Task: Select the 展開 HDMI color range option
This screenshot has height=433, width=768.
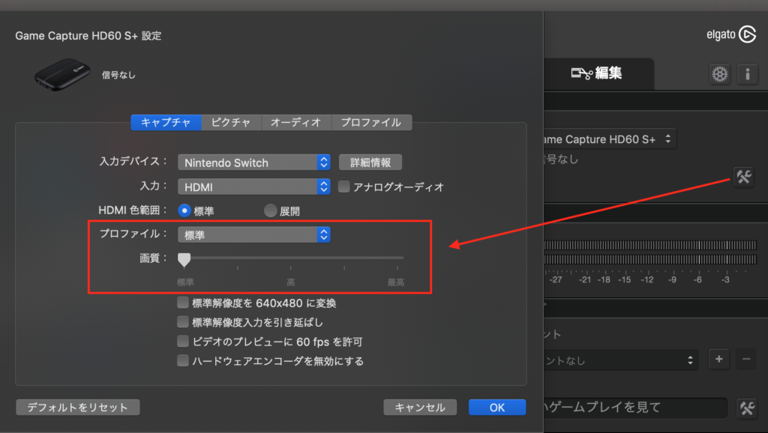Action: [x=270, y=211]
